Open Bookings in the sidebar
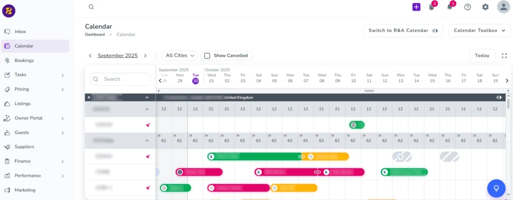 click(x=24, y=60)
